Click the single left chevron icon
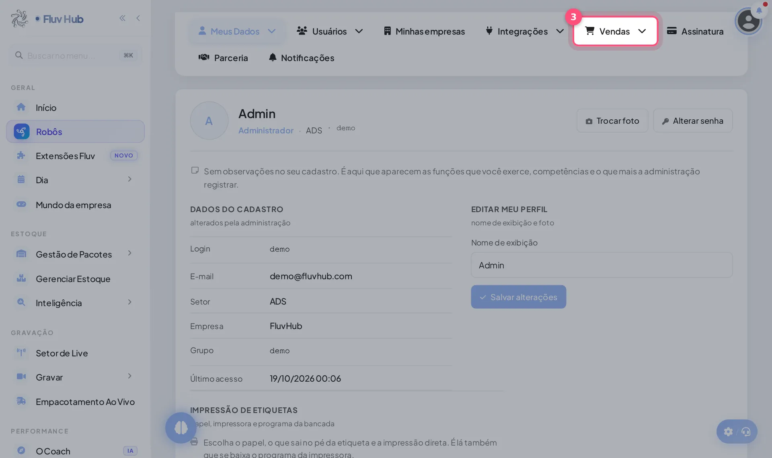 coord(138,18)
